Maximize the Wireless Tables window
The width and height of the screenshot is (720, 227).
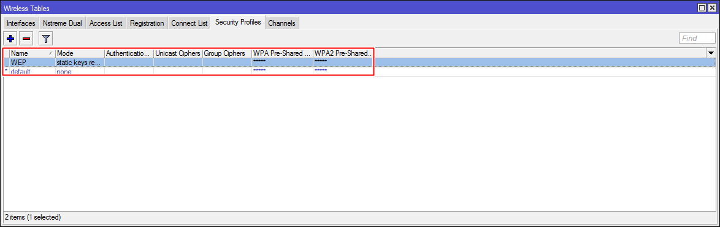click(x=702, y=8)
